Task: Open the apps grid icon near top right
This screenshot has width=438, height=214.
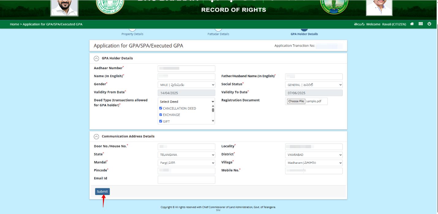Action: (x=421, y=24)
